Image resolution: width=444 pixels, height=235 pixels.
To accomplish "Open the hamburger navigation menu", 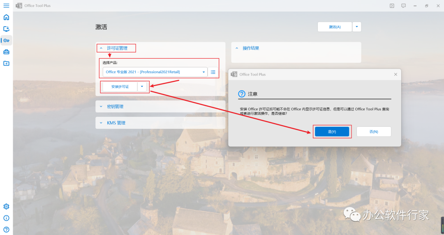I will click(6, 6).
